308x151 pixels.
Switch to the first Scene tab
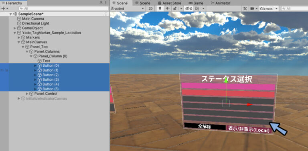pyautogui.click(x=120, y=3)
